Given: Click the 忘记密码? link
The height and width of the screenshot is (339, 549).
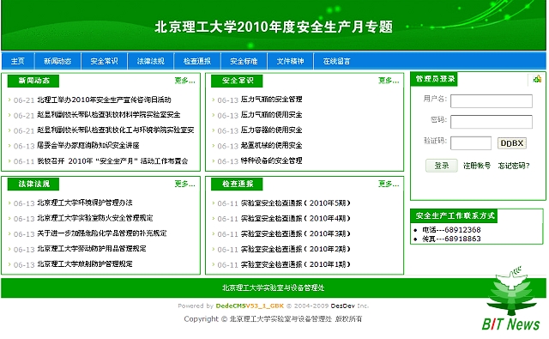Looking at the screenshot, I should pyautogui.click(x=514, y=166).
